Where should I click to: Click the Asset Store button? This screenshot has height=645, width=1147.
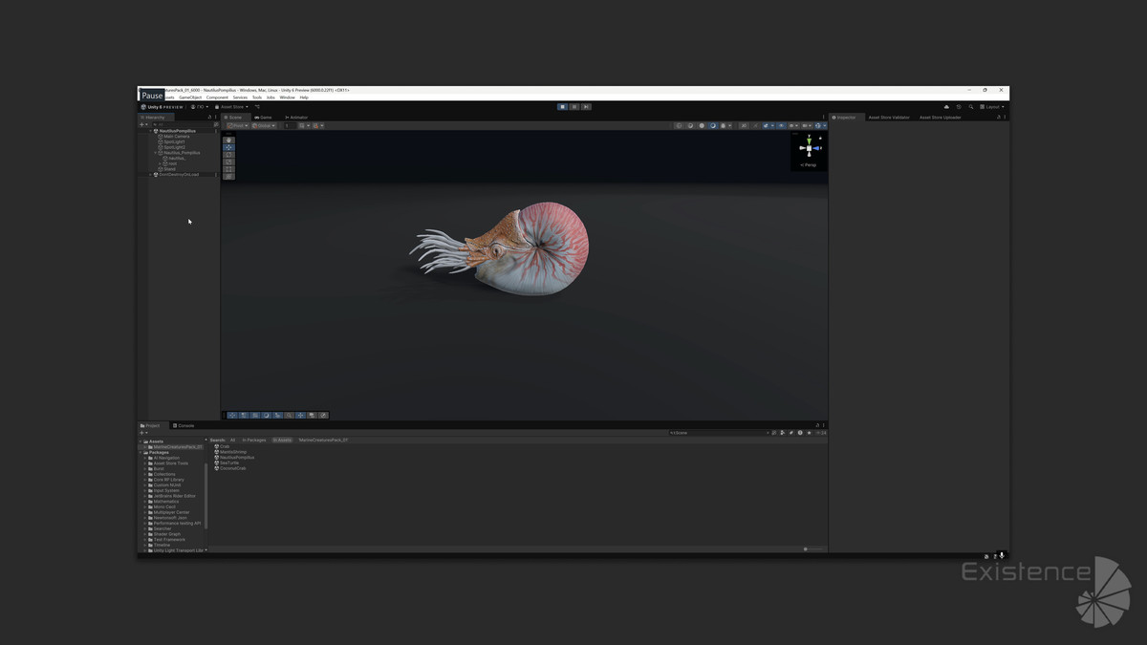[231, 107]
